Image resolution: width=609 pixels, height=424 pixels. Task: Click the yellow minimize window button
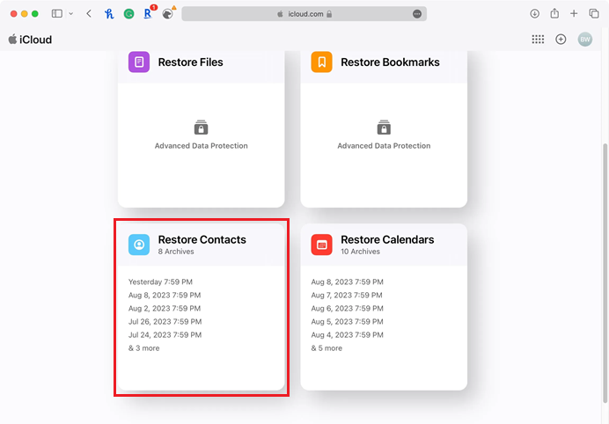pos(24,13)
